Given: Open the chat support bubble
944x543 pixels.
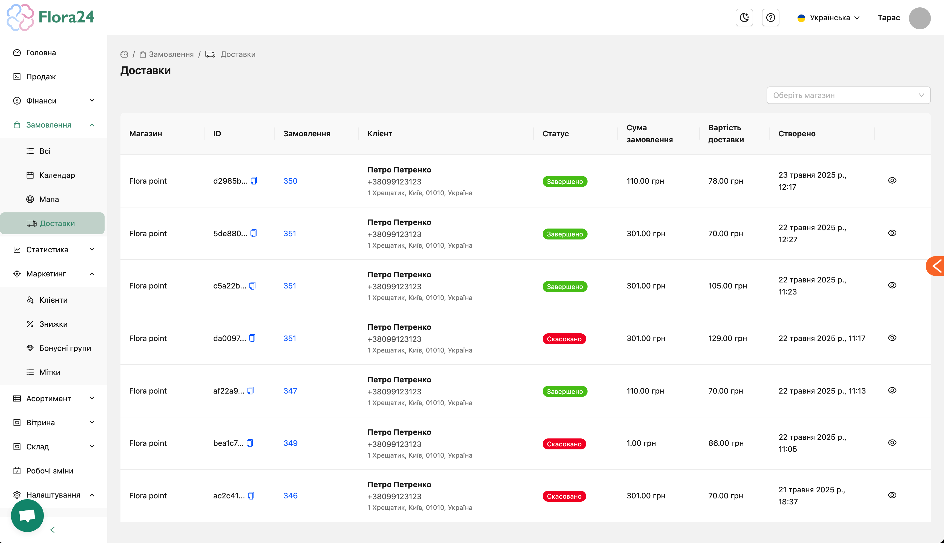Looking at the screenshot, I should [27, 515].
